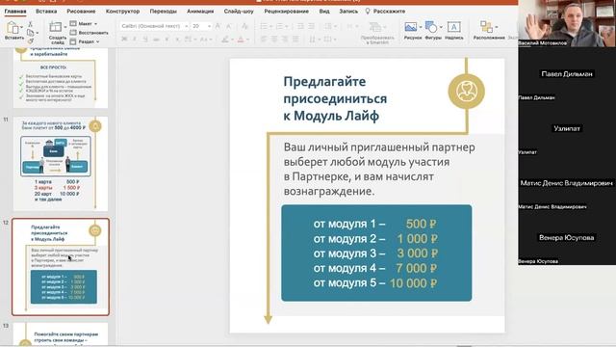Viewport: 616px width, 347px height.
Task: Click the Фигуры shapes icon
Action: click(x=431, y=27)
